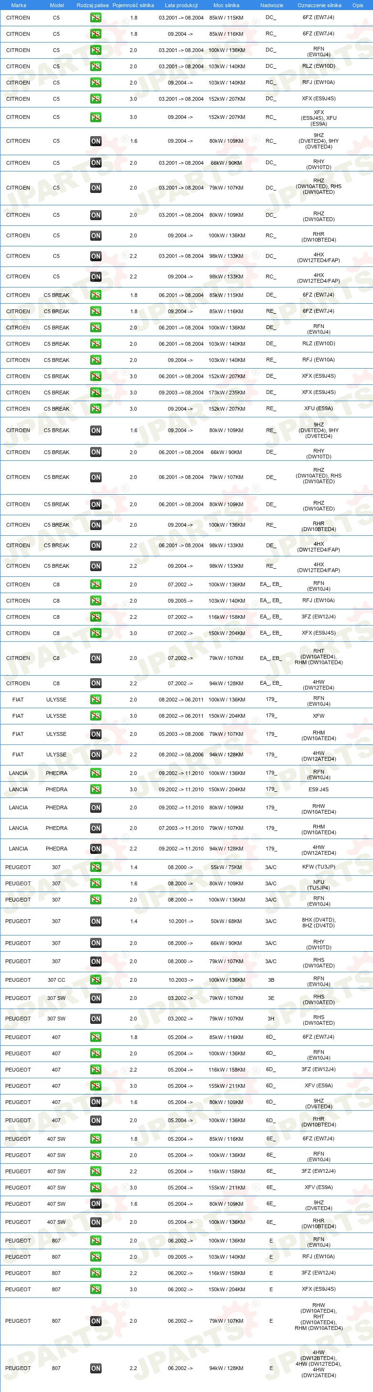Click diesel ON icon in Citroen C8 79kW/107KM row
373x1392 pixels.
coord(95,658)
